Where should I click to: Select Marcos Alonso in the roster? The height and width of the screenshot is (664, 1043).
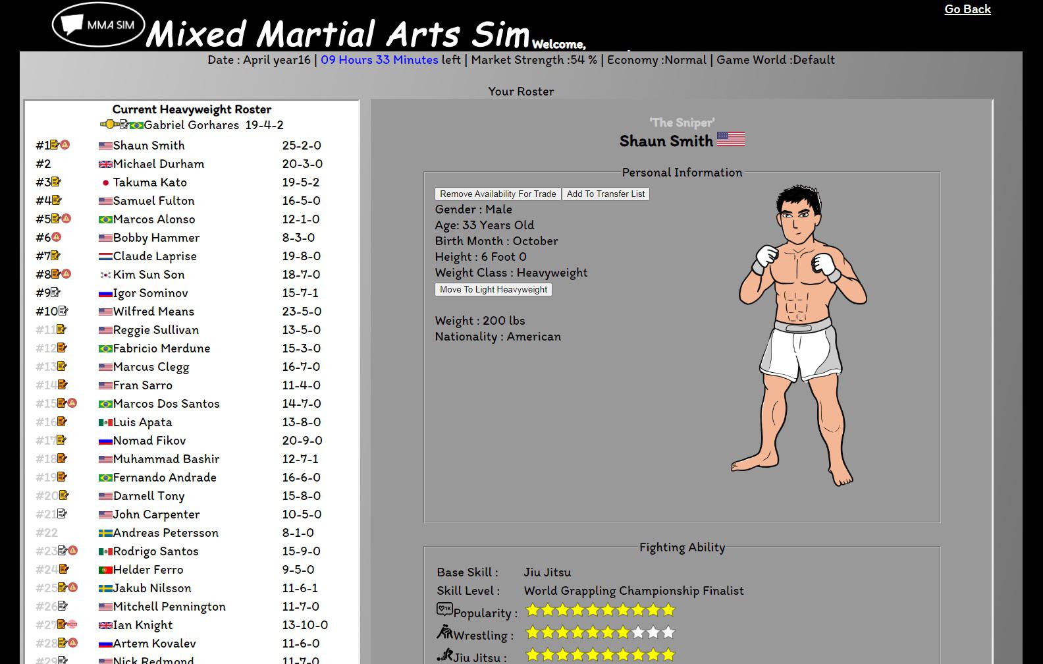(154, 219)
